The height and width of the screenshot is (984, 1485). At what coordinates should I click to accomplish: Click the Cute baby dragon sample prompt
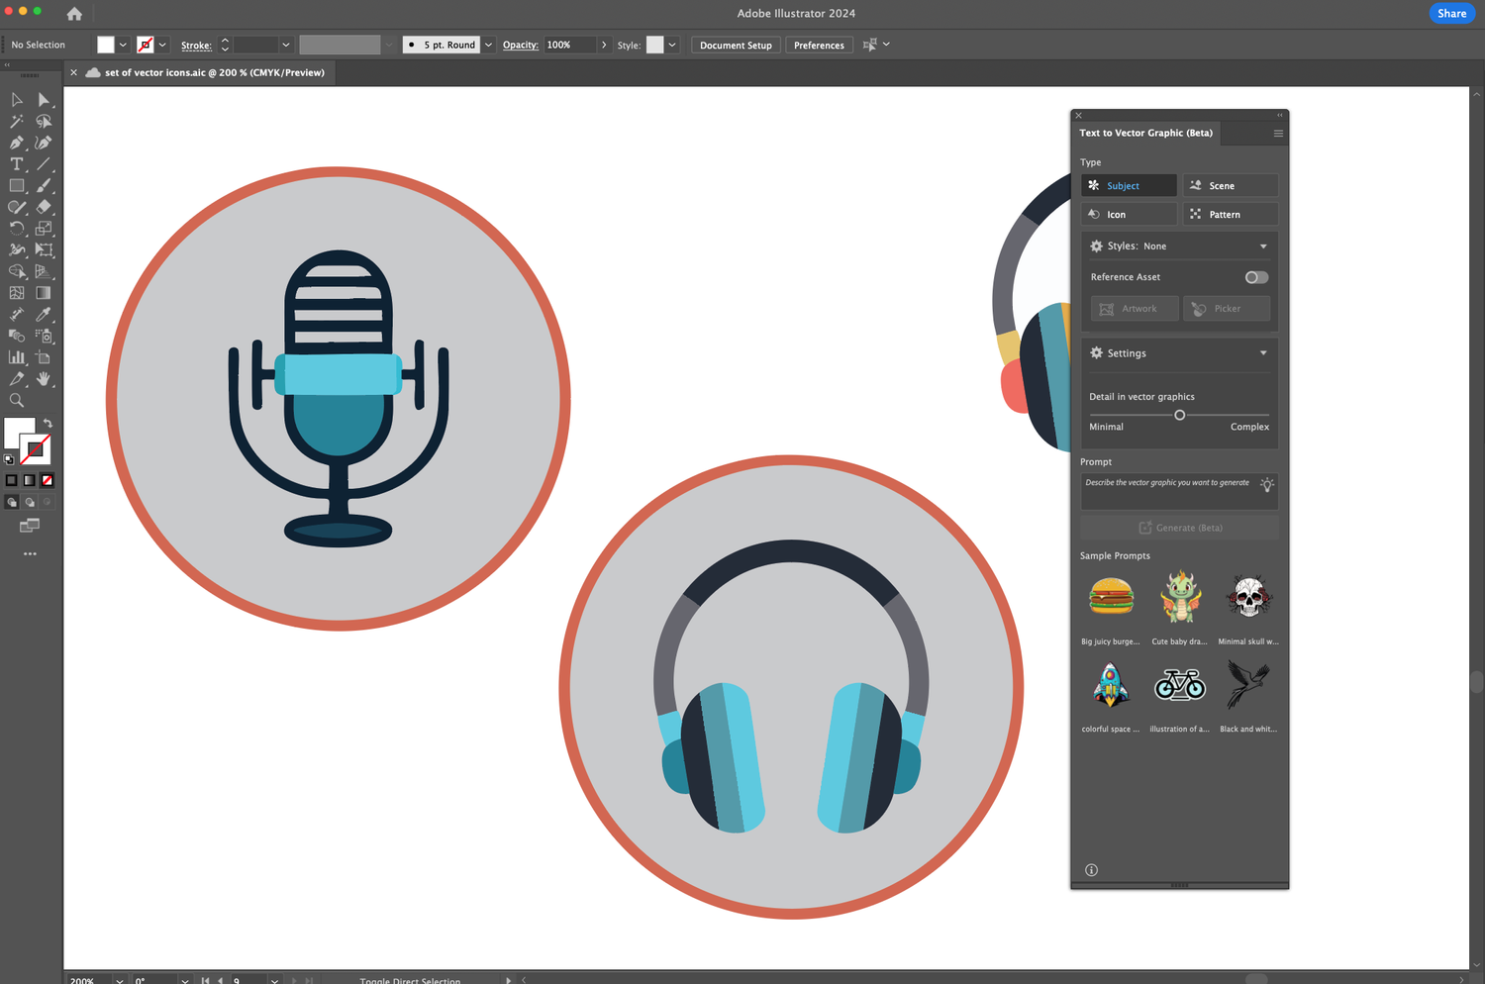1179,599
